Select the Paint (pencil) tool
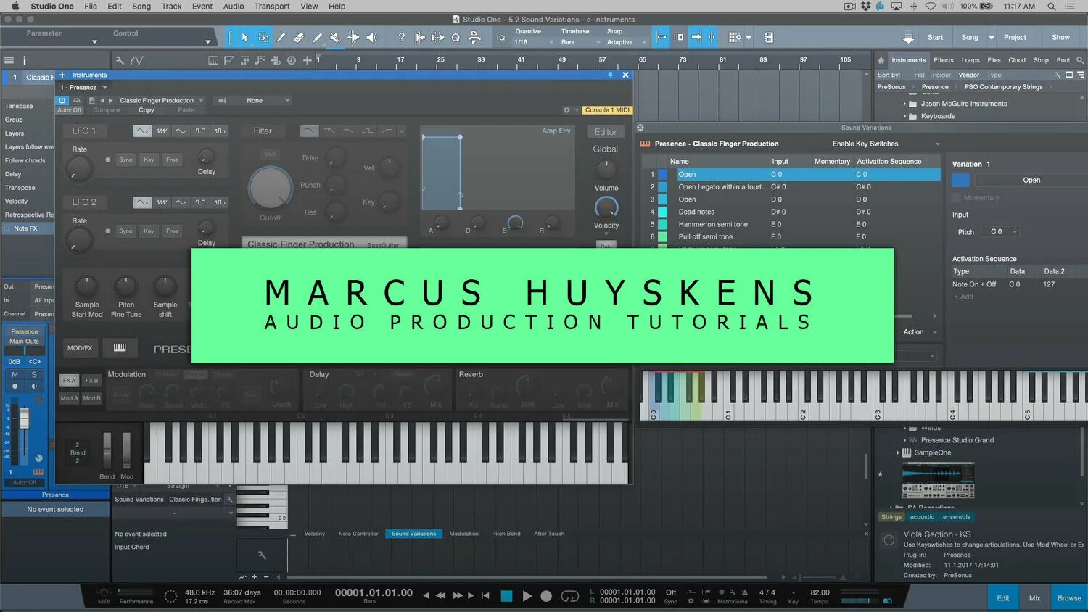 (317, 37)
